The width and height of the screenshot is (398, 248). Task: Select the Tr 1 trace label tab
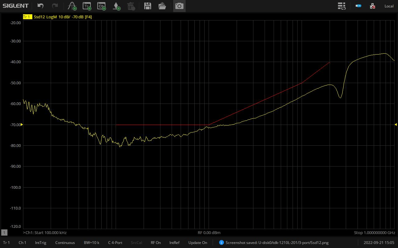tap(27, 17)
